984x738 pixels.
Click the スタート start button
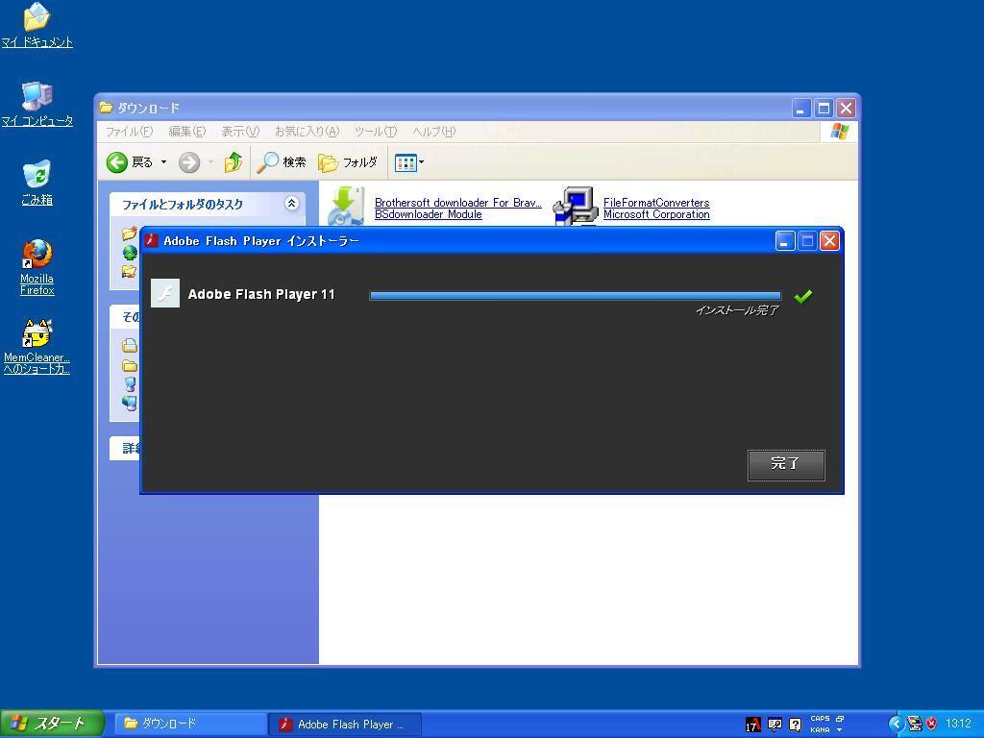click(x=51, y=724)
